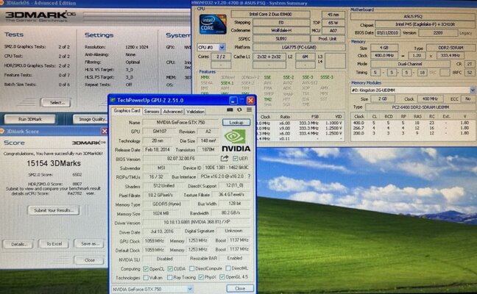Image resolution: width=477 pixels, height=294 pixels.
Task: Switch to Advanced tab
Action: click(172, 112)
